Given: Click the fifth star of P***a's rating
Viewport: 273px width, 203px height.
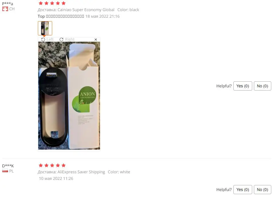Looking at the screenshot, I should tap(64, 3).
